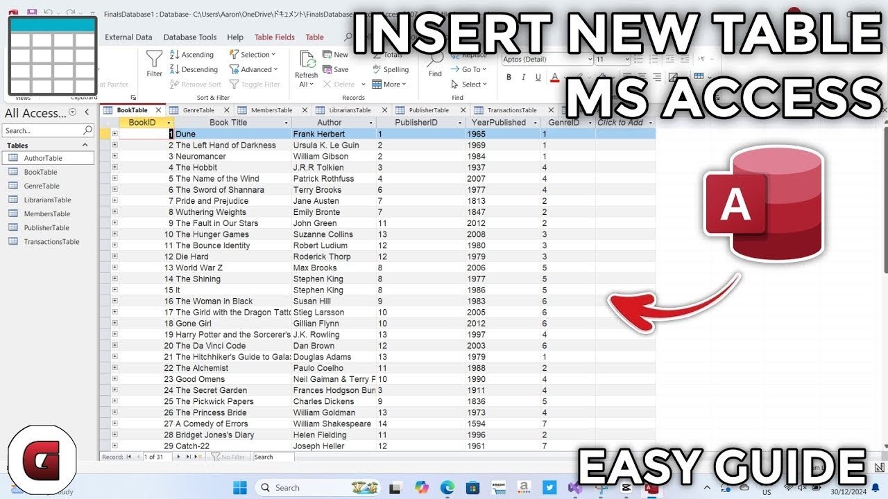Open the BookID column dropdown arrow
Viewport: 888px width, 499px height.
169,123
